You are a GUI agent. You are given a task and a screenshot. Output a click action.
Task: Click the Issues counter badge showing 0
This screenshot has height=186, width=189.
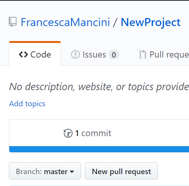pos(114,55)
